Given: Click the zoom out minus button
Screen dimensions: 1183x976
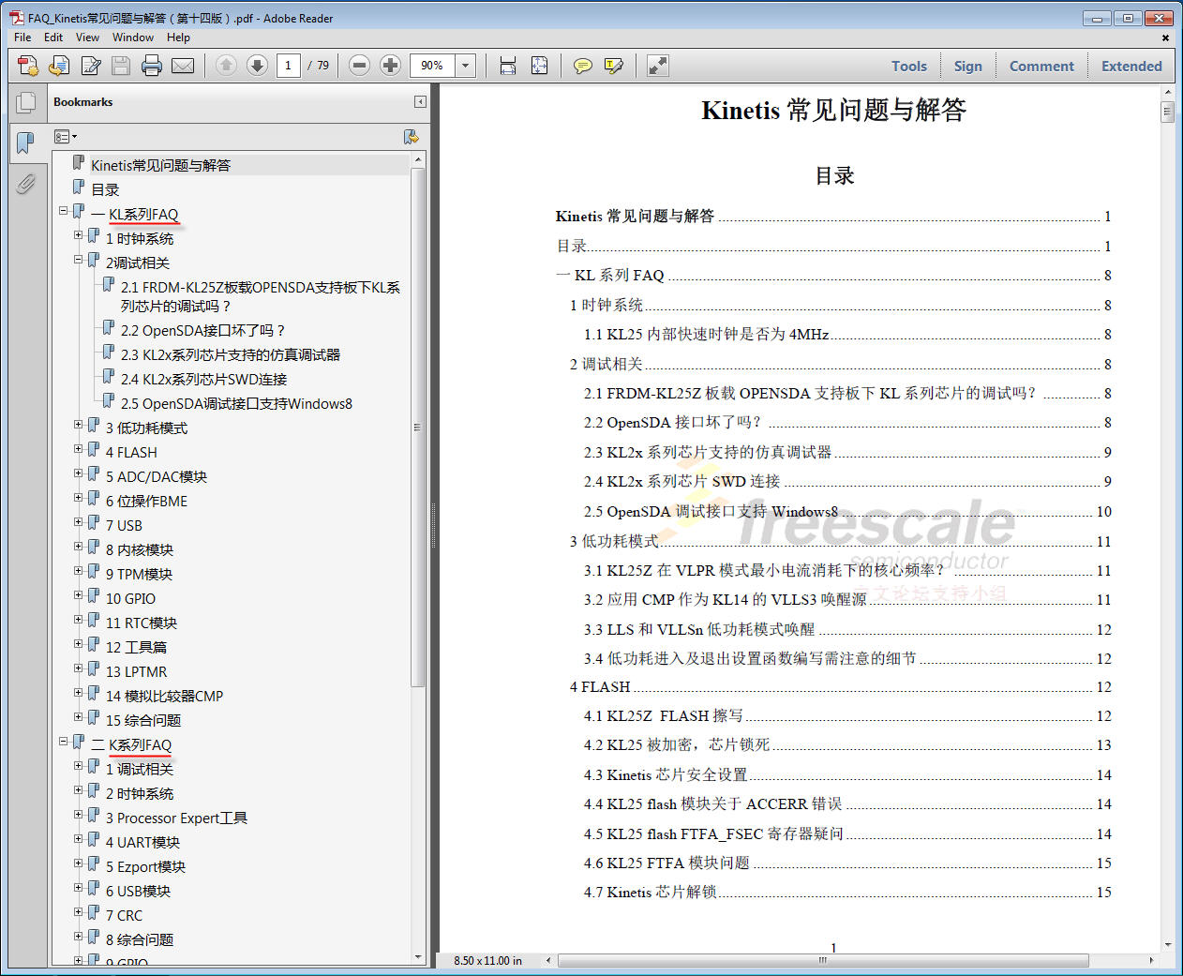Looking at the screenshot, I should click(359, 66).
